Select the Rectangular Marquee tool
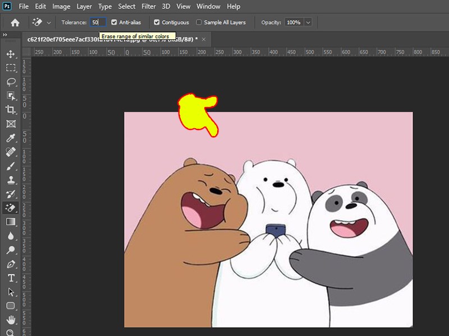Viewport: 449px width, 336px height. tap(11, 68)
